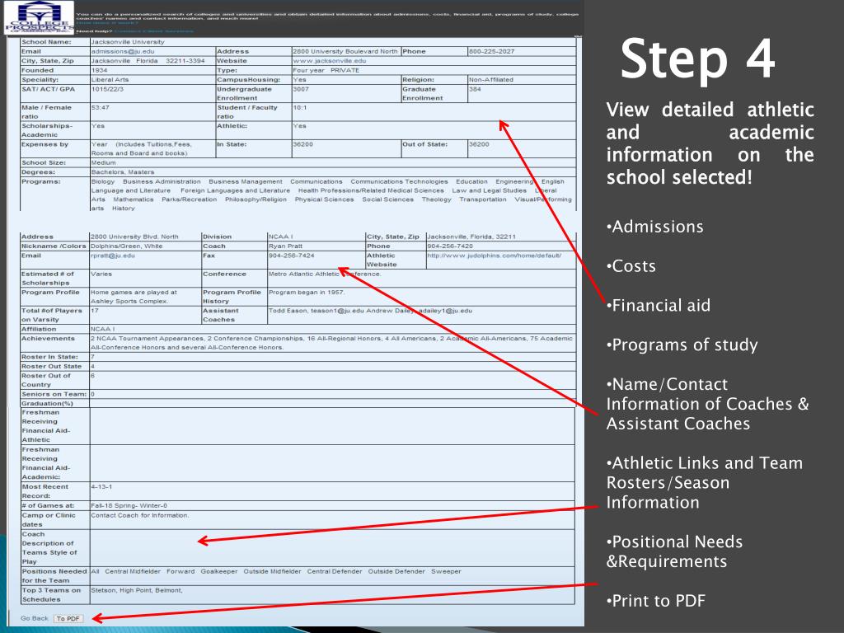Click the College Prospects of America logo
This screenshot has height=633, width=844.
click(39, 17)
